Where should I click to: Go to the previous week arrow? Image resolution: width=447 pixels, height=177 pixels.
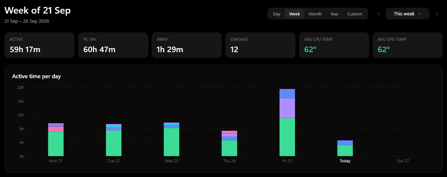tap(378, 14)
